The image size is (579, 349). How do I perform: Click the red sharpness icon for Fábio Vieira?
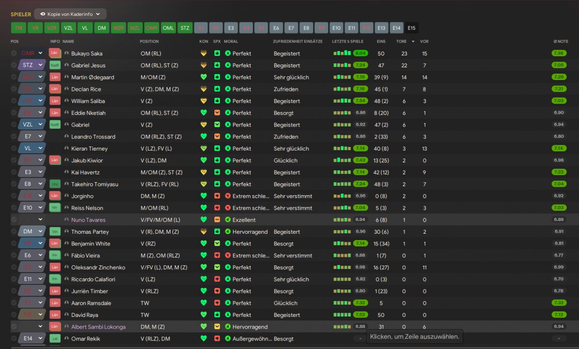(217, 255)
